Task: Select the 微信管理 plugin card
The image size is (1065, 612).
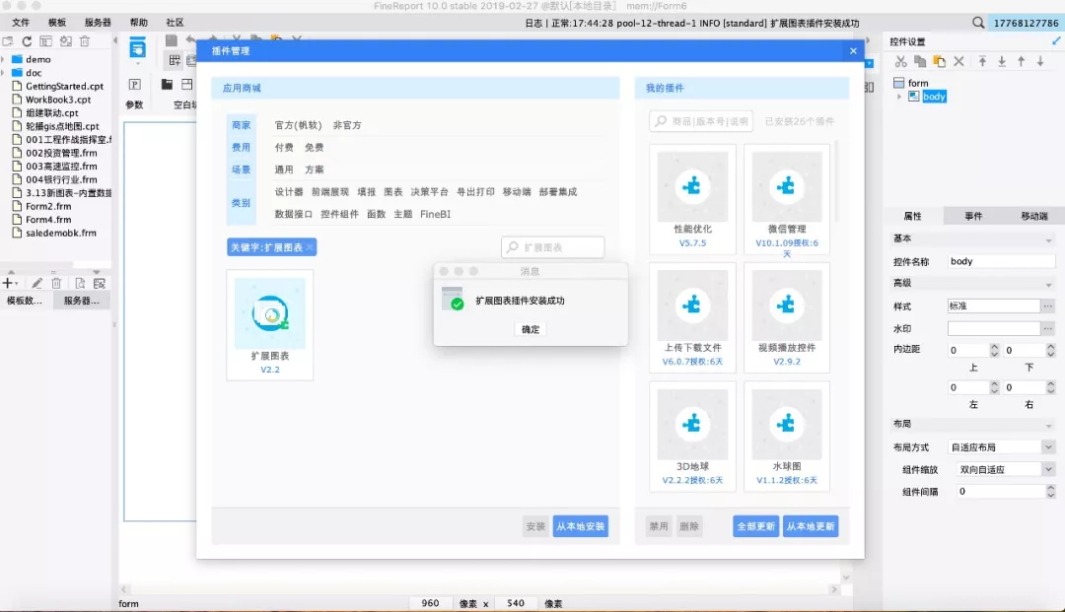Action: [787, 199]
